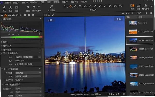
Task: Select the hand pan tool
Action: tap(71, 6)
